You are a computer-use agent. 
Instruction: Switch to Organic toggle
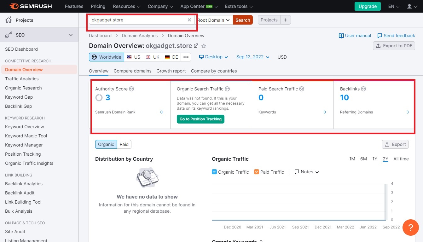[106, 144]
